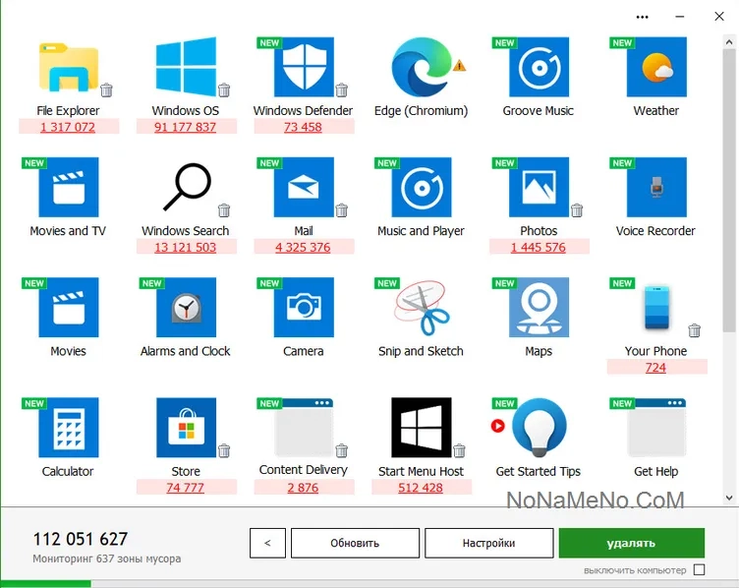Image resolution: width=739 pixels, height=588 pixels.
Task: Click trash icon next to Photos
Action: click(577, 210)
